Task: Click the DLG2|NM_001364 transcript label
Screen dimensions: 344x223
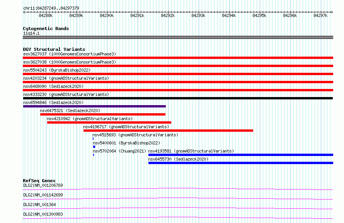Action: coord(39,205)
